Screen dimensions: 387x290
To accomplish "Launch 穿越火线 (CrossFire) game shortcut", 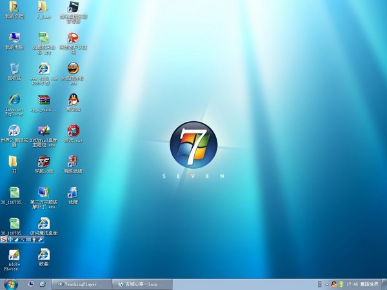I will [43, 161].
